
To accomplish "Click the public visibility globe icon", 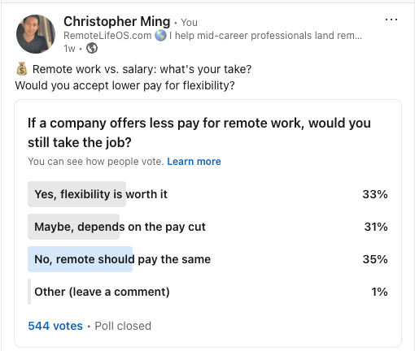I will tap(92, 49).
